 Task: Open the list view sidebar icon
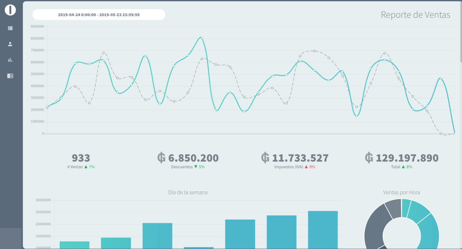click(10, 28)
